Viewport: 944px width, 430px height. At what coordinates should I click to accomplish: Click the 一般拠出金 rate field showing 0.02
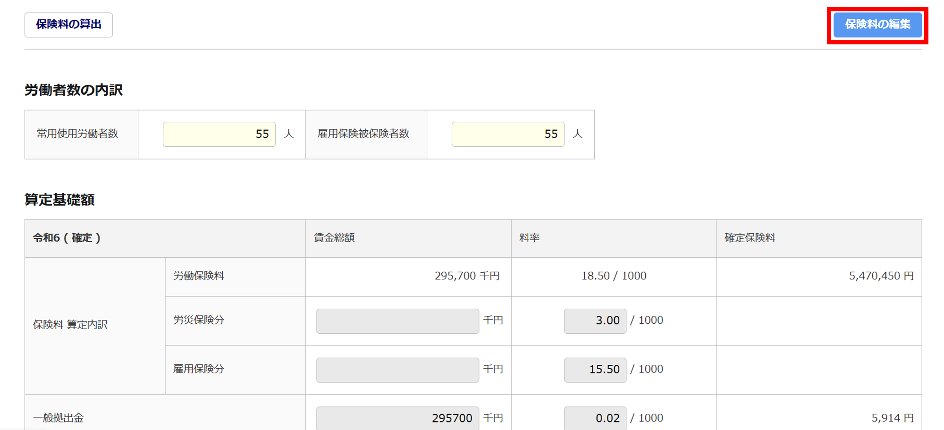click(595, 418)
